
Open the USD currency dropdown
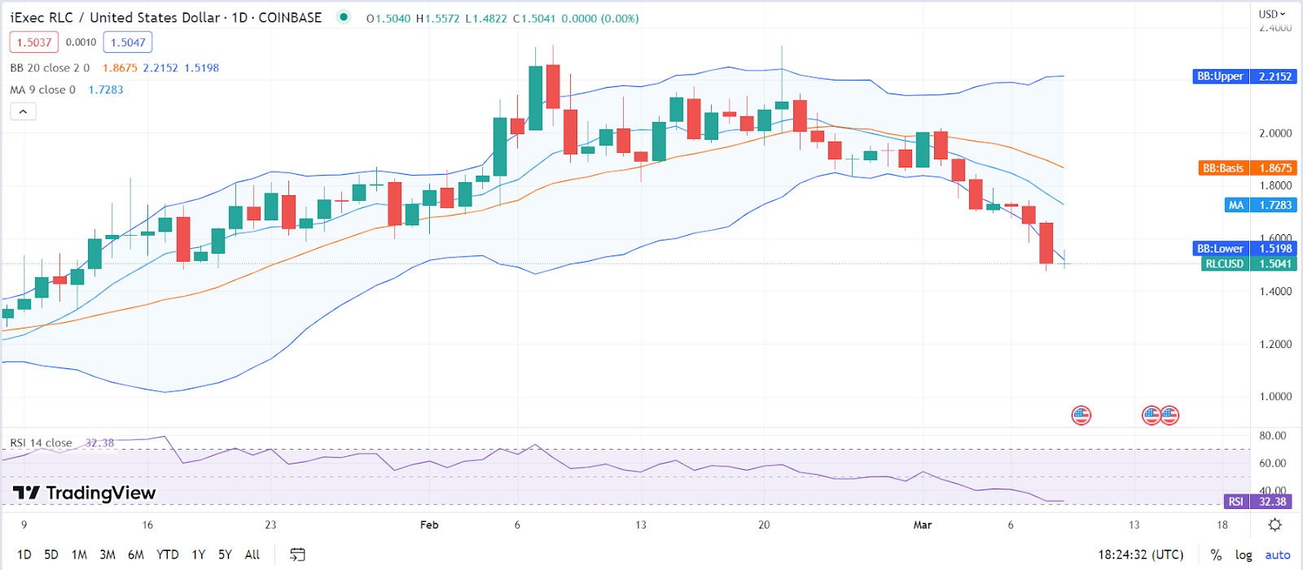pos(1271,14)
